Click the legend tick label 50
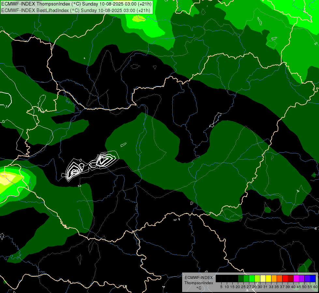The image size is (319, 293). point(305,287)
